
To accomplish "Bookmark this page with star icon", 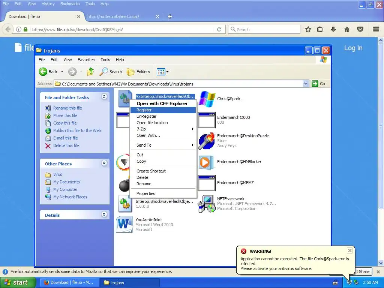I will pos(308,29).
